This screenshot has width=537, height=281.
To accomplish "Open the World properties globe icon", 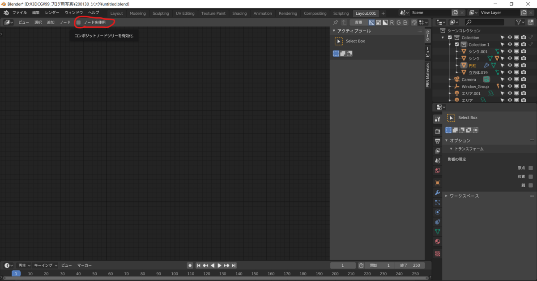I will tap(438, 171).
